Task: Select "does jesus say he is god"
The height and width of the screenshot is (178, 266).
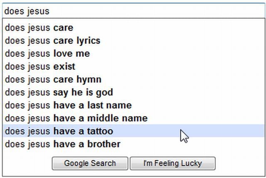Action: 59,92
